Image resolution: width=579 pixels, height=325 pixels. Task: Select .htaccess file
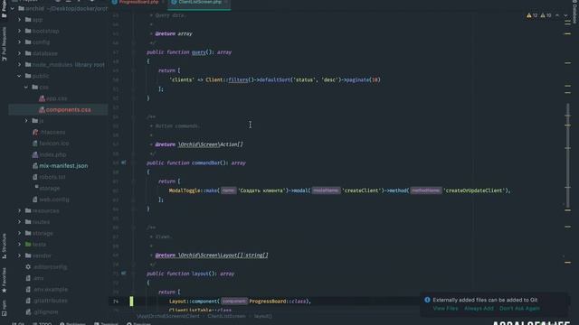coord(52,132)
